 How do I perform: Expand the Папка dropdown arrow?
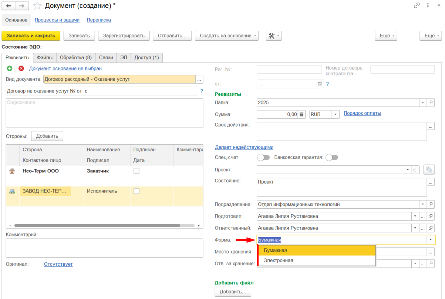(x=423, y=103)
